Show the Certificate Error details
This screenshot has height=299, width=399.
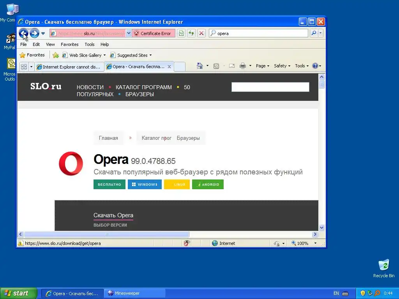click(x=154, y=33)
